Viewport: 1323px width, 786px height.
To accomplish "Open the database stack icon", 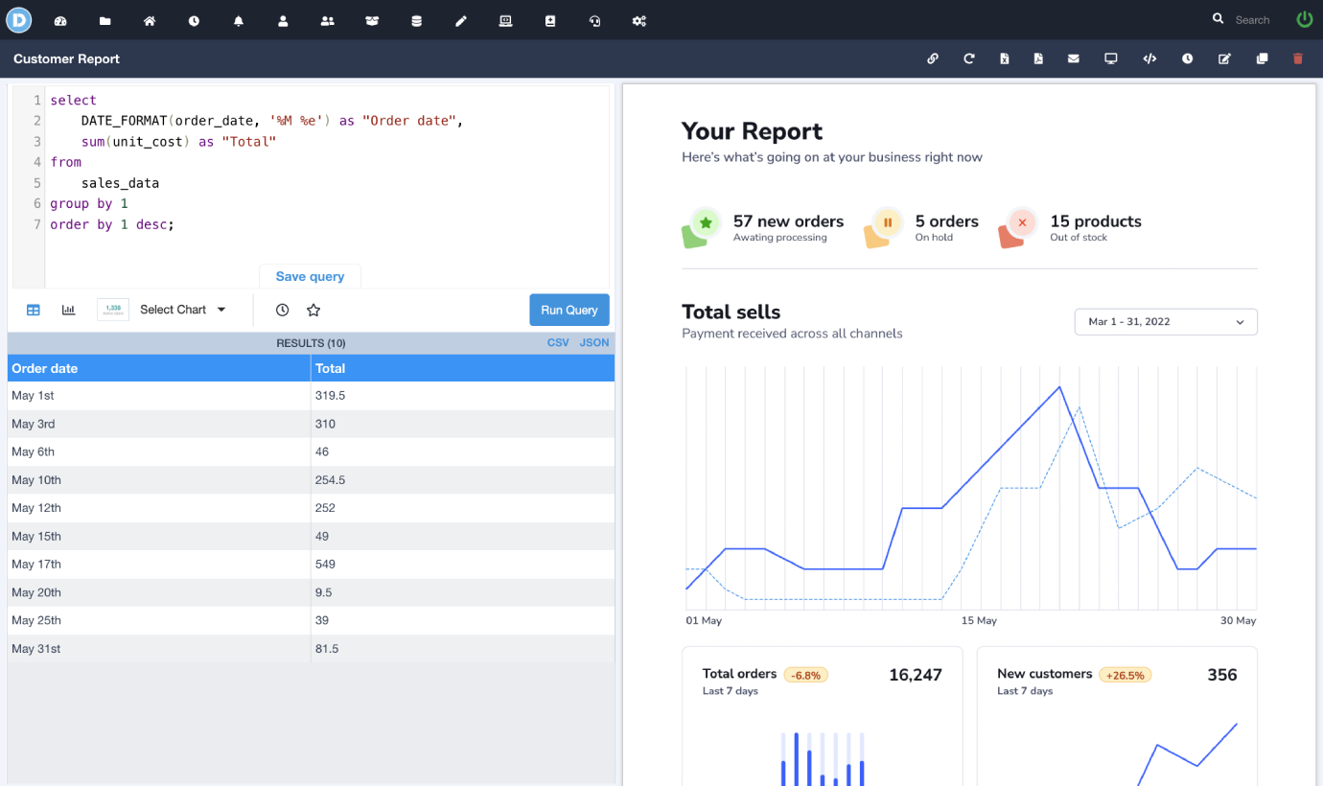I will pos(416,20).
